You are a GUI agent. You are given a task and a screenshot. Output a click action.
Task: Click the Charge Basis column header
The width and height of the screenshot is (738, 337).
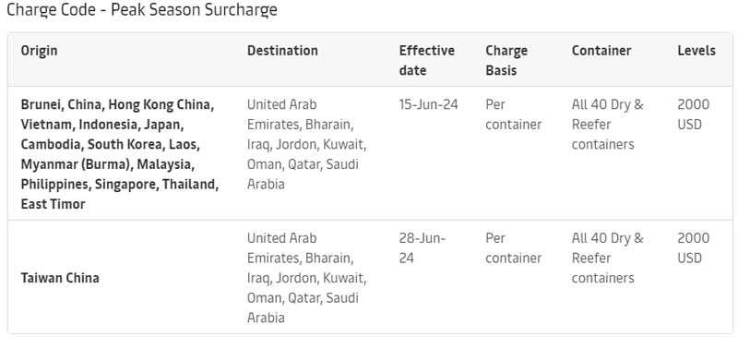click(x=506, y=60)
